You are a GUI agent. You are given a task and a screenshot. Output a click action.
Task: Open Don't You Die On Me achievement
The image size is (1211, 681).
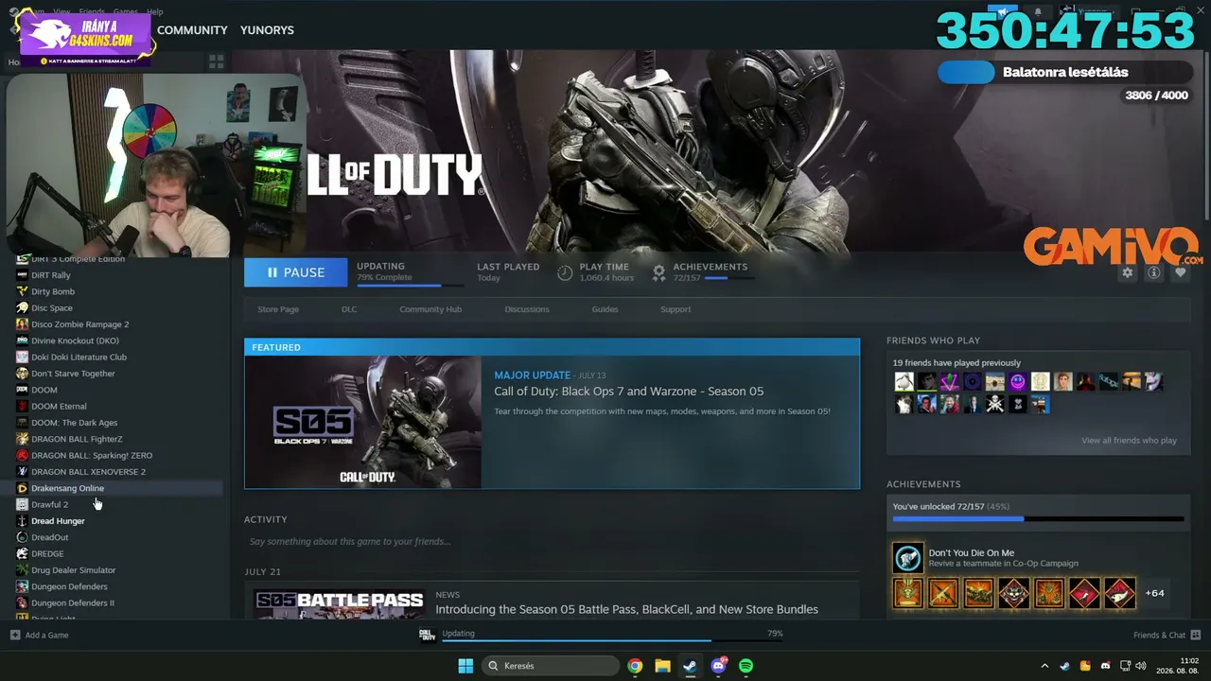[971, 553]
